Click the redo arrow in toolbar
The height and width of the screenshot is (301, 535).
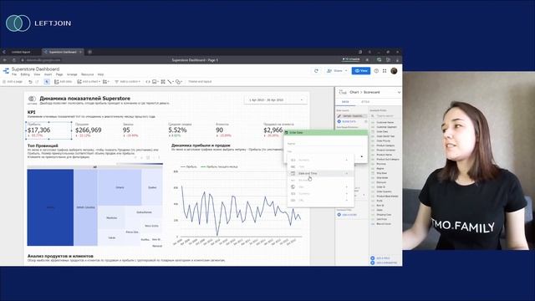[x=37, y=82]
